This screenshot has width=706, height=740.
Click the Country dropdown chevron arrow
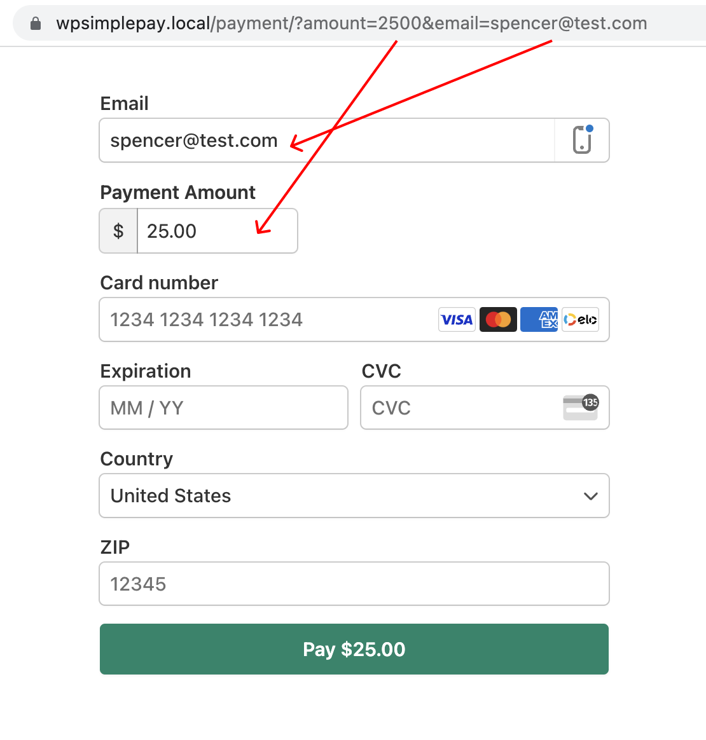591,496
